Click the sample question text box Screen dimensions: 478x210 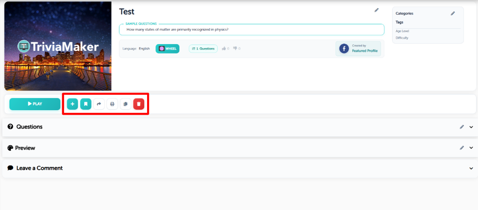[x=252, y=30]
